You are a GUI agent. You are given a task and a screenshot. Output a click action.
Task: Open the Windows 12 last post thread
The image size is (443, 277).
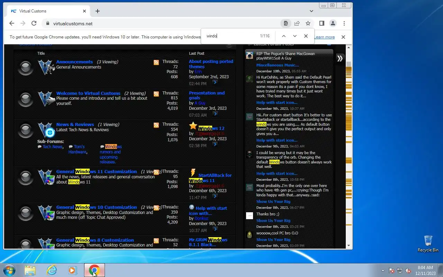tap(211, 128)
